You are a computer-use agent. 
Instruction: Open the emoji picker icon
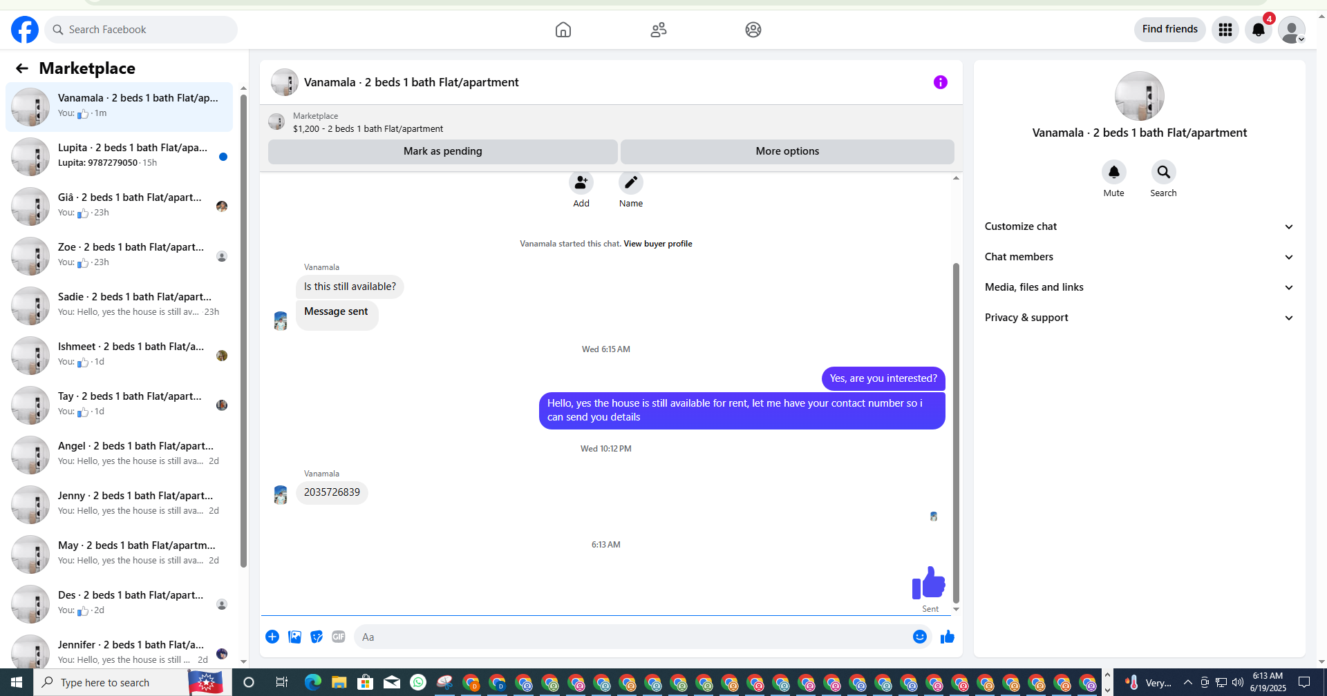click(920, 637)
